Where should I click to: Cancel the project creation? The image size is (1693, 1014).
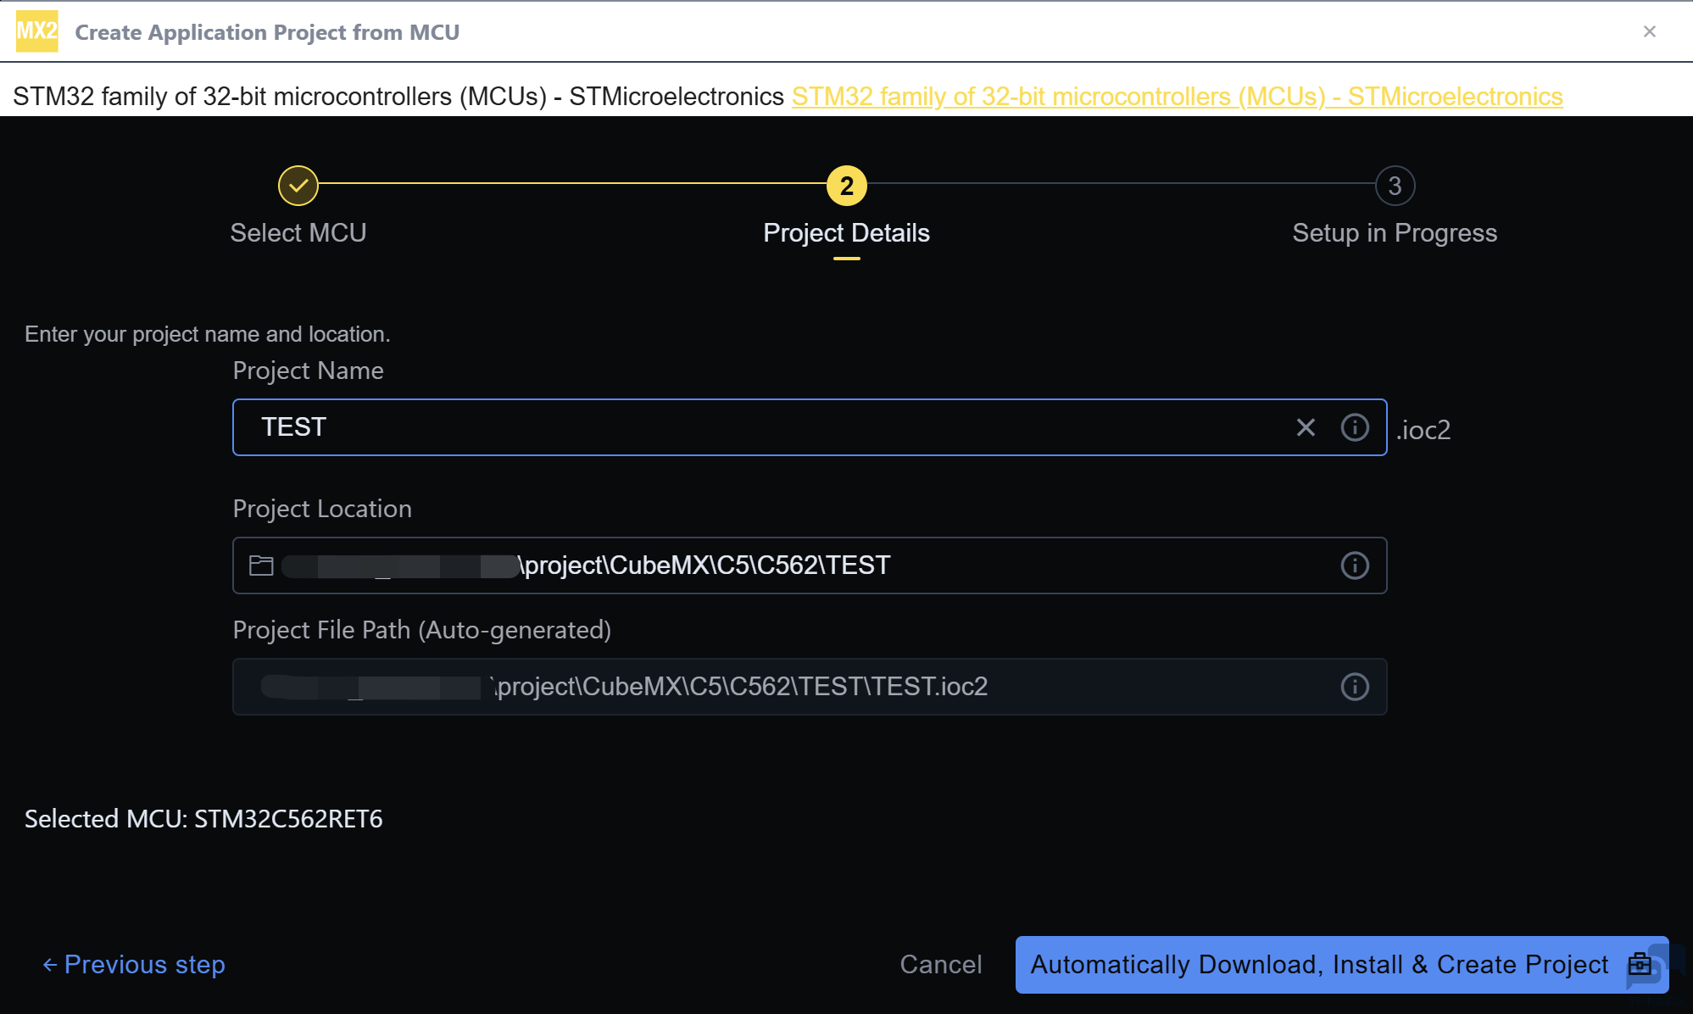(x=941, y=965)
